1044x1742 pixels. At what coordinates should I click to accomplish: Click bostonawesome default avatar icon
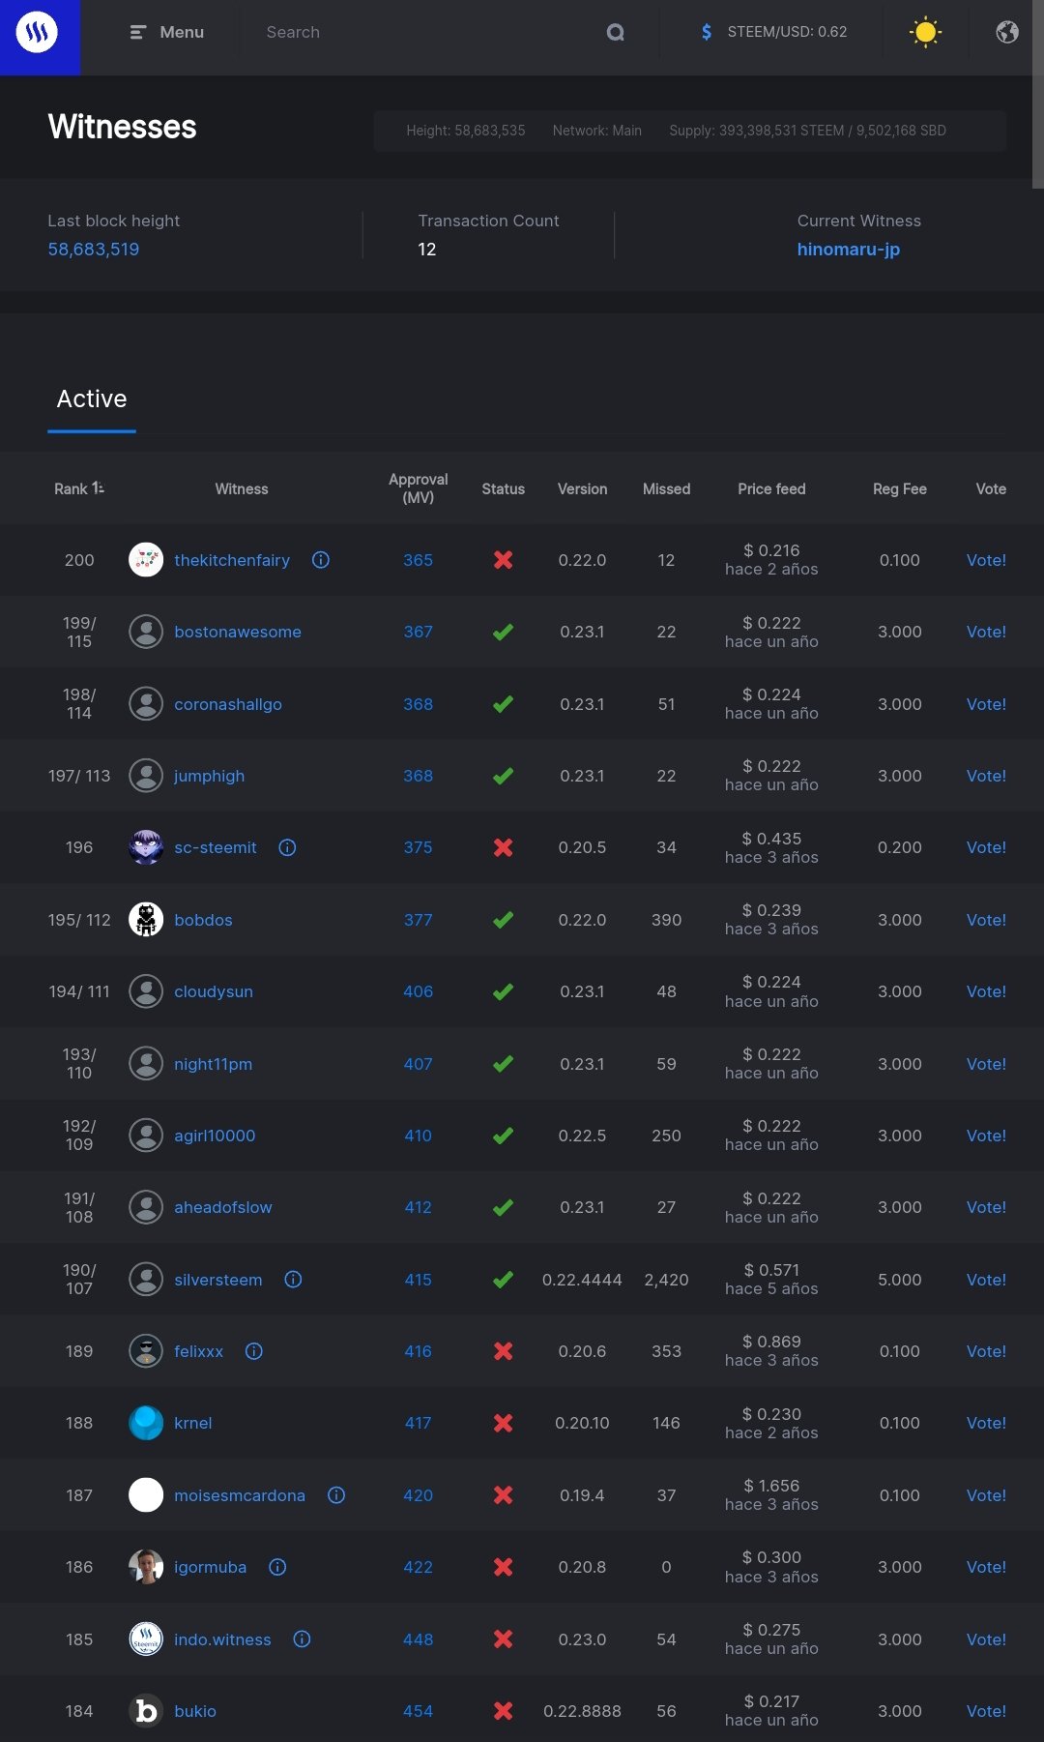pos(146,632)
